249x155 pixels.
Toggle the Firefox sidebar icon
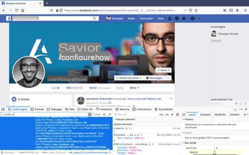pyautogui.click(x=231, y=10)
